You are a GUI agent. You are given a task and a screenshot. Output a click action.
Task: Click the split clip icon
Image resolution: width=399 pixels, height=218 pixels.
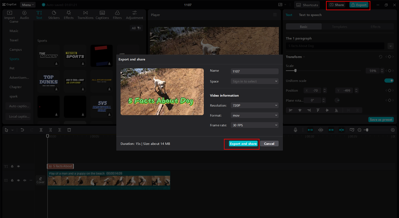(41, 130)
